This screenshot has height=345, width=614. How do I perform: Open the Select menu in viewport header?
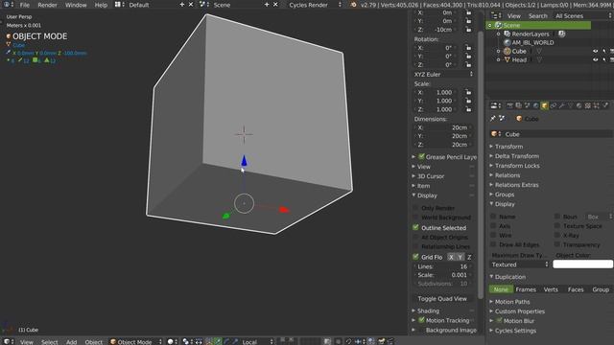click(x=50, y=341)
